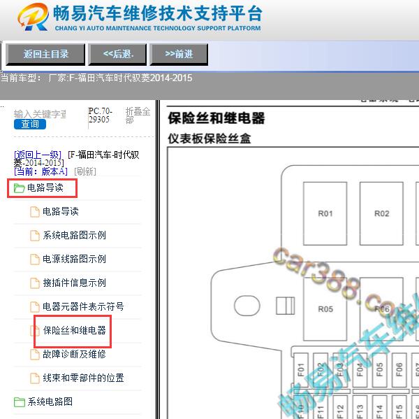Click fuse F04 in the diagram
This screenshot has height=419, width=419.
(360, 370)
